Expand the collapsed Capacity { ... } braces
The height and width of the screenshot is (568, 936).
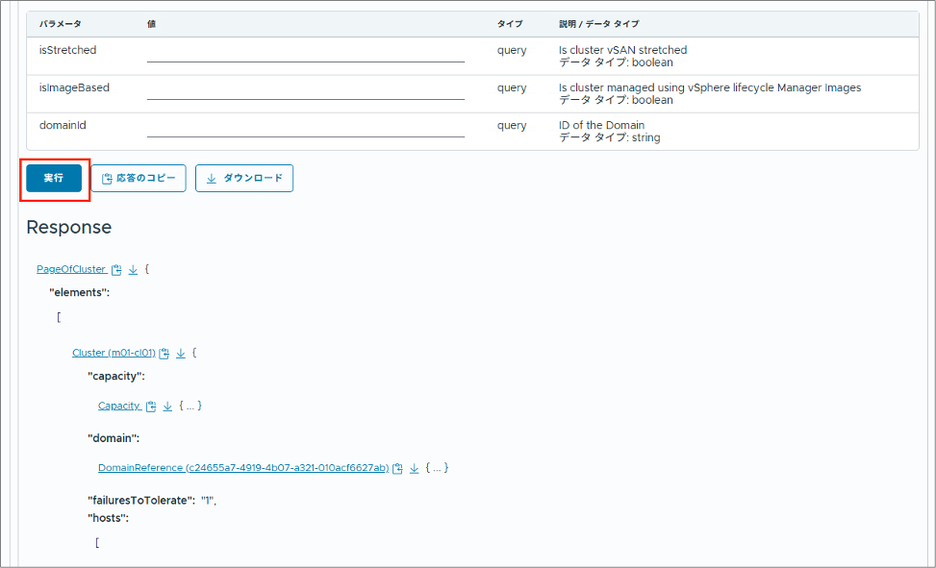pos(190,406)
